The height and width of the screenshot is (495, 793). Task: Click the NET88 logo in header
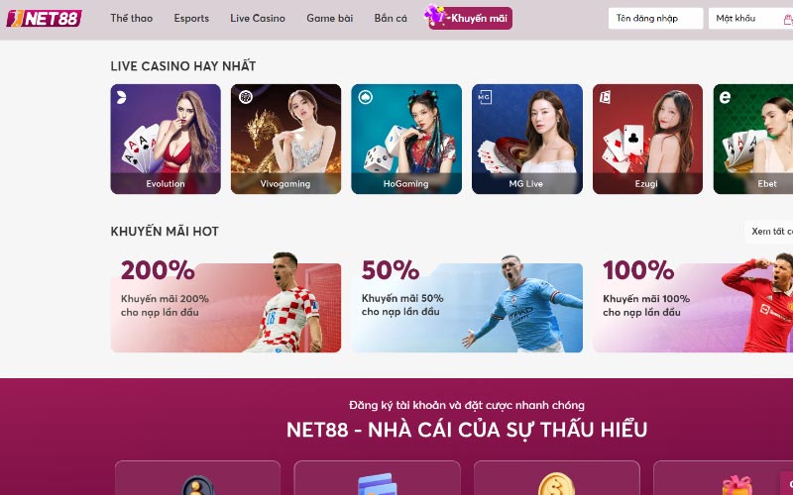point(44,18)
